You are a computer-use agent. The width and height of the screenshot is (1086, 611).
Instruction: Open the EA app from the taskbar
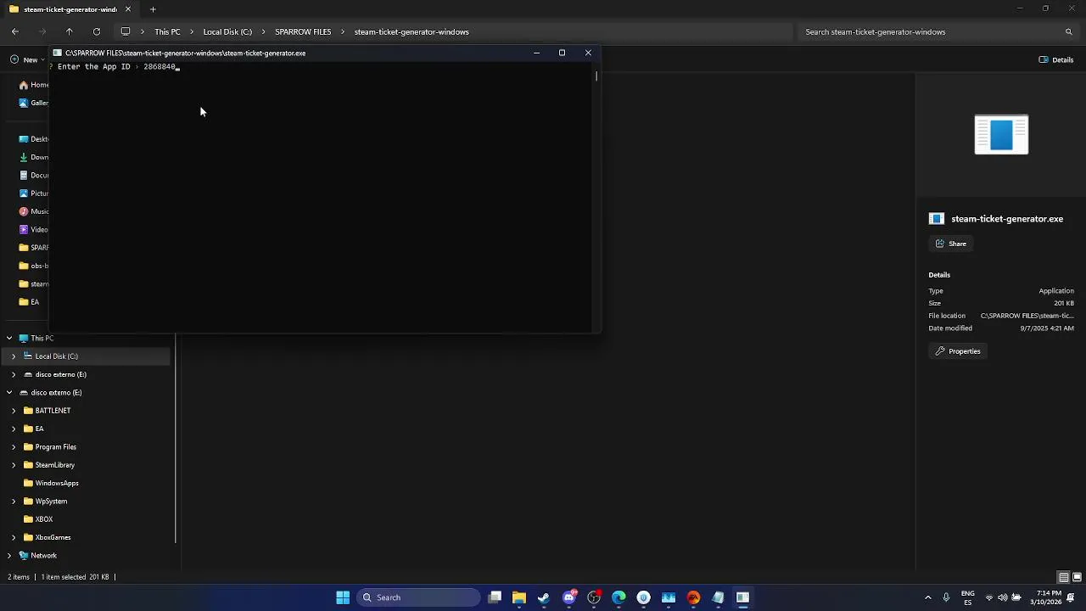693,597
